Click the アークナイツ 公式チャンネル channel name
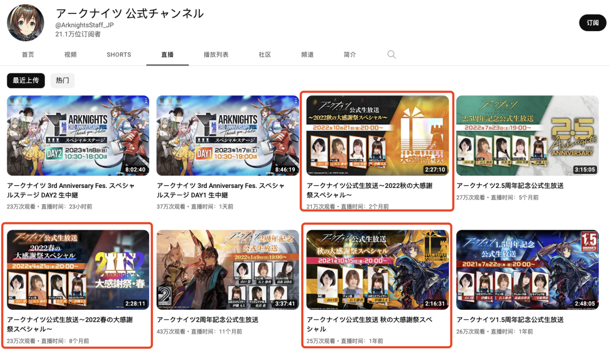 pyautogui.click(x=129, y=13)
